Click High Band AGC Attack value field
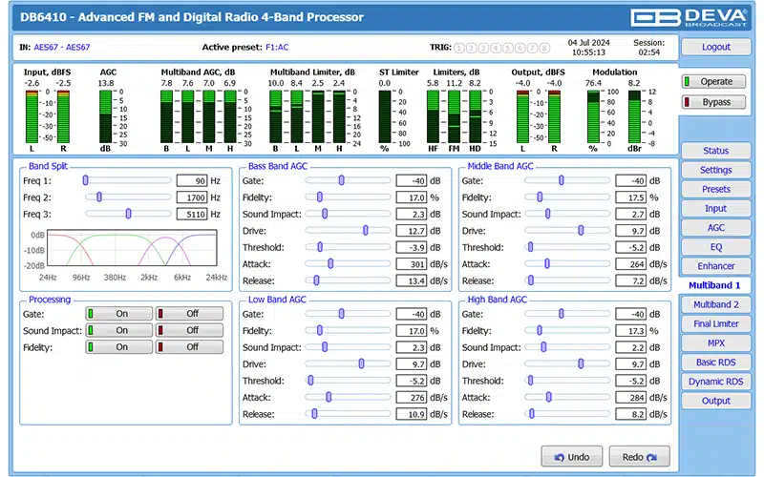This screenshot has height=477, width=764. point(631,398)
